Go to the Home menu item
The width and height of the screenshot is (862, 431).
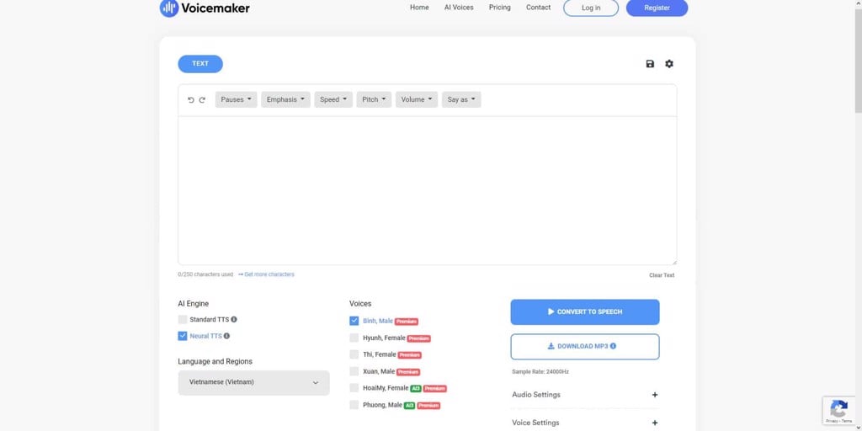pyautogui.click(x=419, y=8)
